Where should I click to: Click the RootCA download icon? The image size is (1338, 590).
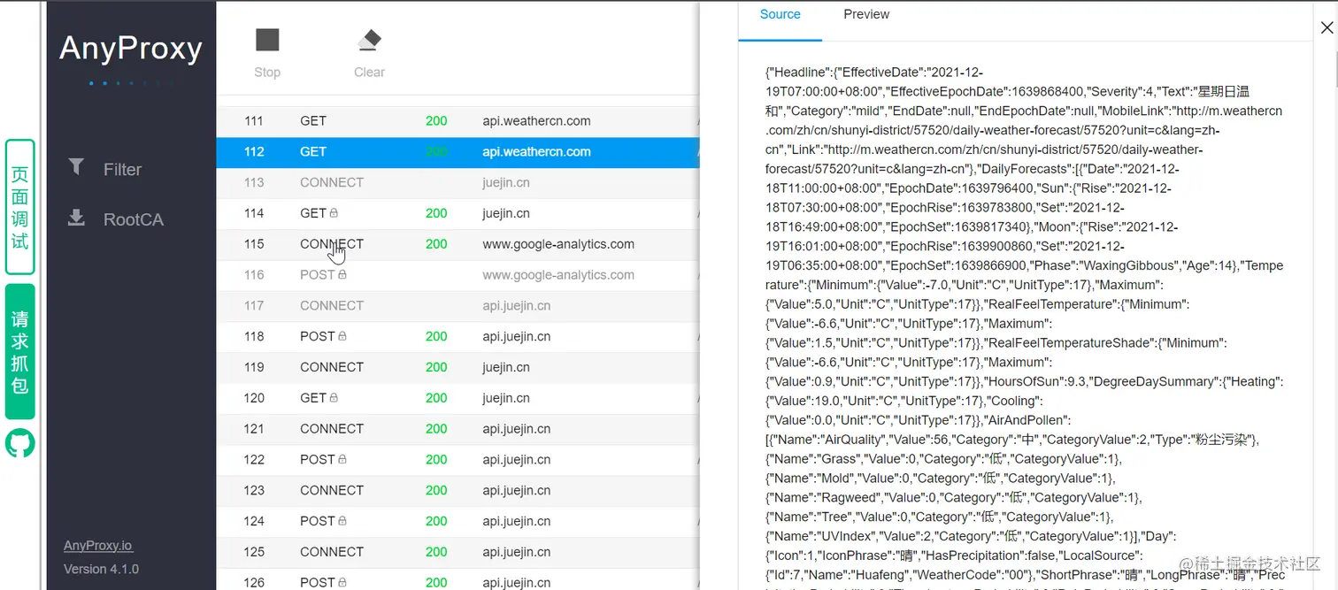77,218
